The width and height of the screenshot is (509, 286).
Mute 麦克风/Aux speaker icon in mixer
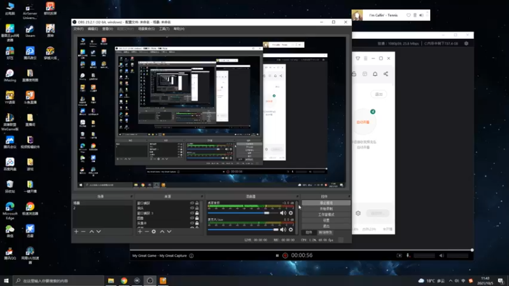(x=283, y=229)
